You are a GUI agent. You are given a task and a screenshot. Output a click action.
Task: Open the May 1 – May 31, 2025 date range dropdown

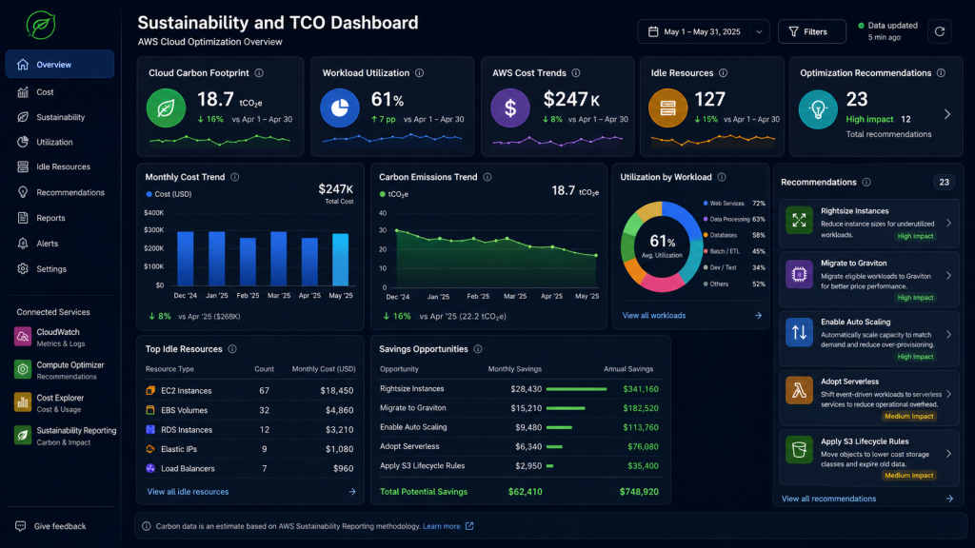tap(704, 31)
